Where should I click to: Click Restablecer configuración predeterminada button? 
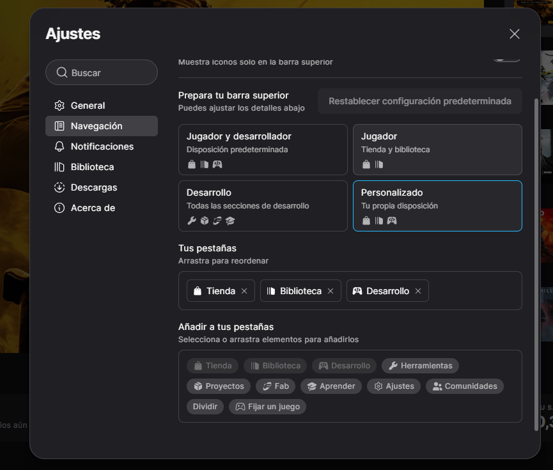(x=419, y=101)
